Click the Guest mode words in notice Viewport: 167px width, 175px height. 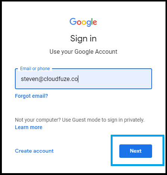[86, 120]
